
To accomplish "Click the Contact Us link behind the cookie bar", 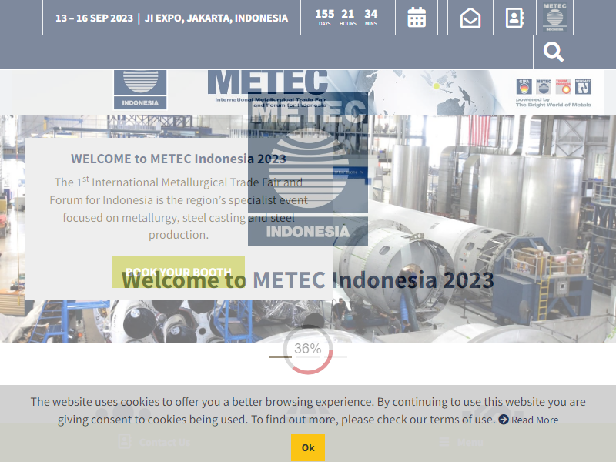I will click(165, 442).
